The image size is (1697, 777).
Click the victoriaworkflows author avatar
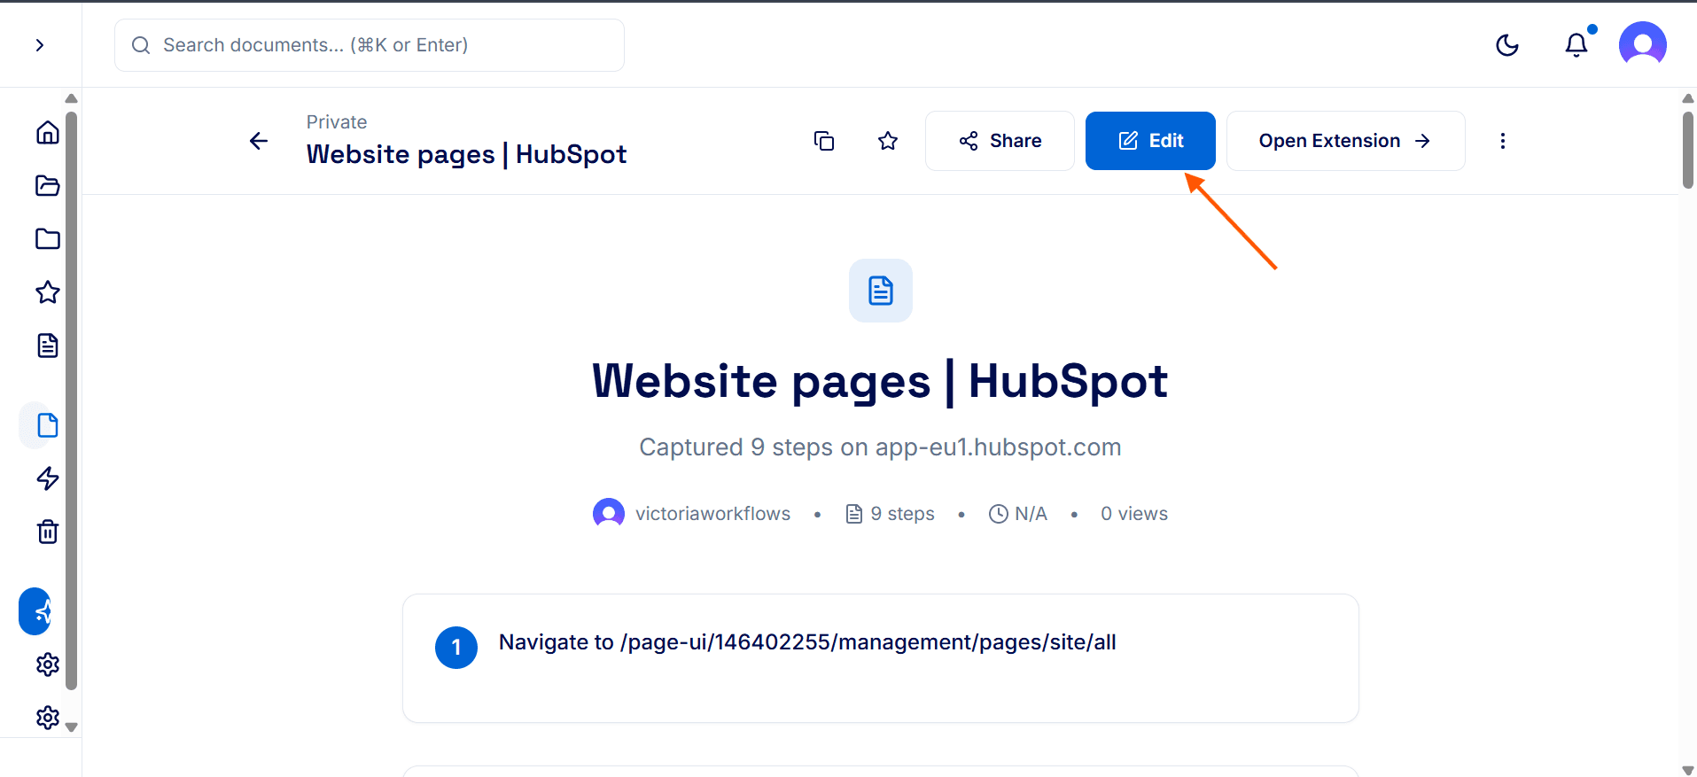(x=609, y=514)
